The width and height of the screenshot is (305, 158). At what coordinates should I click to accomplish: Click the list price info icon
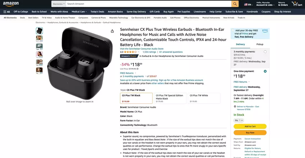click(137, 69)
